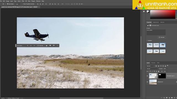Viewport: 177px width, 99px height.
Task: Filter layers by pixel layer icon
Action: (156, 66)
